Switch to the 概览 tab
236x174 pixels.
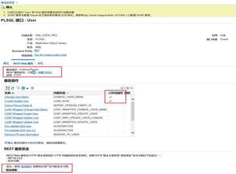click(6, 63)
